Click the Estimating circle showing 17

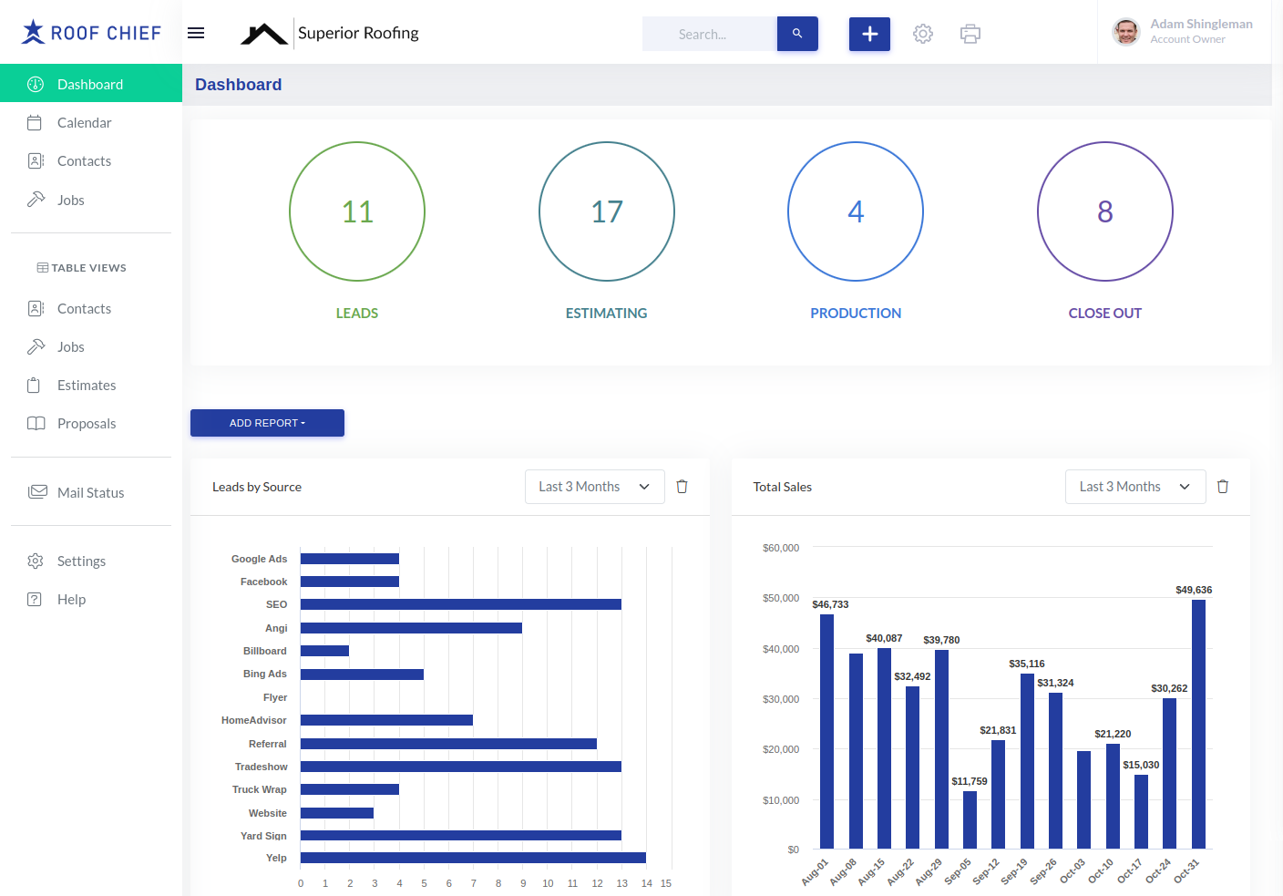pos(607,211)
